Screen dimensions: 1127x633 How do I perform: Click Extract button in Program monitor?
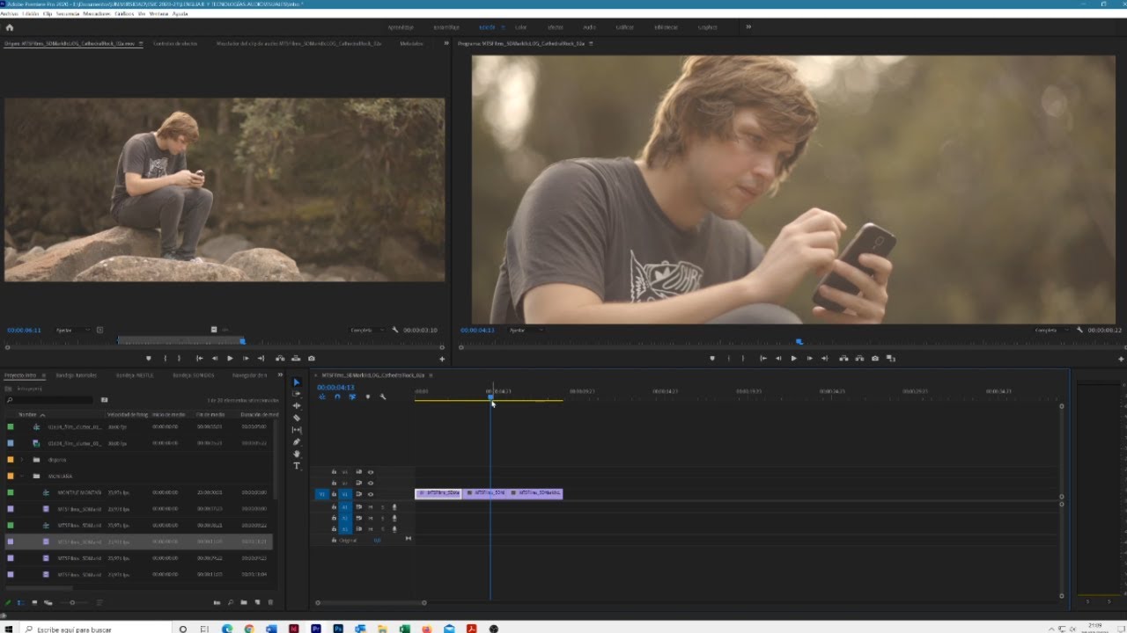859,359
